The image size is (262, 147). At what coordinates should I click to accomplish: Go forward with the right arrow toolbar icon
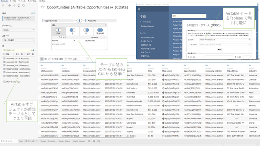click(14, 6)
